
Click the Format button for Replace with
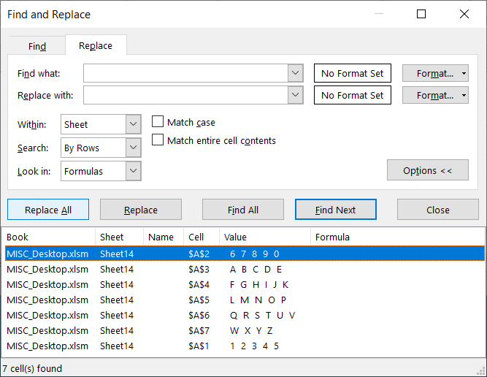(430, 95)
